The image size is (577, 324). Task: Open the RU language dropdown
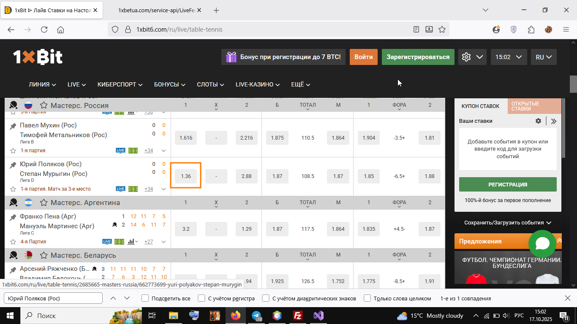pos(544,57)
